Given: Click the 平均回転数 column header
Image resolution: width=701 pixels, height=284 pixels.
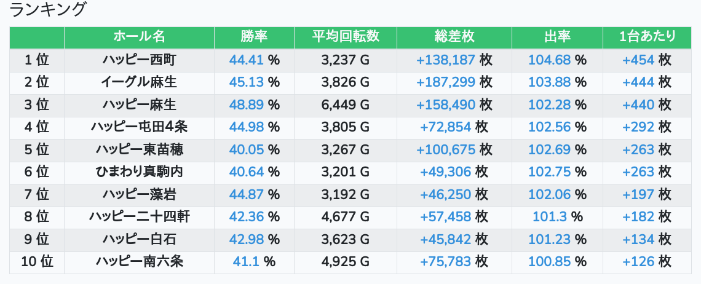Looking at the screenshot, I should pos(346,37).
